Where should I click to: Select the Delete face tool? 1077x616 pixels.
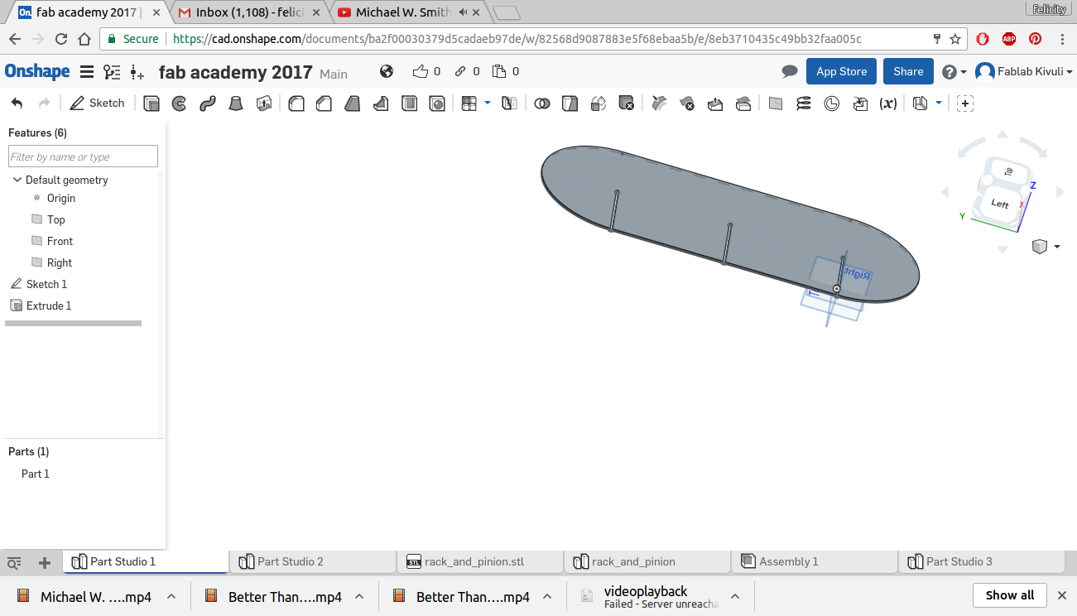(x=687, y=103)
